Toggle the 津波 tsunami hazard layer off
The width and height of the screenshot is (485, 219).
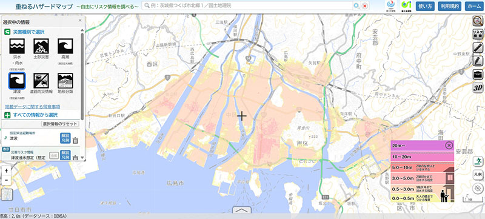tap(17, 81)
